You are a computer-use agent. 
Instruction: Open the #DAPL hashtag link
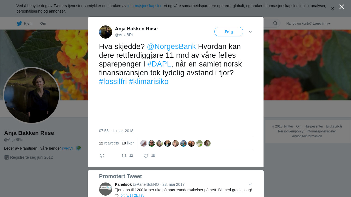[159, 64]
